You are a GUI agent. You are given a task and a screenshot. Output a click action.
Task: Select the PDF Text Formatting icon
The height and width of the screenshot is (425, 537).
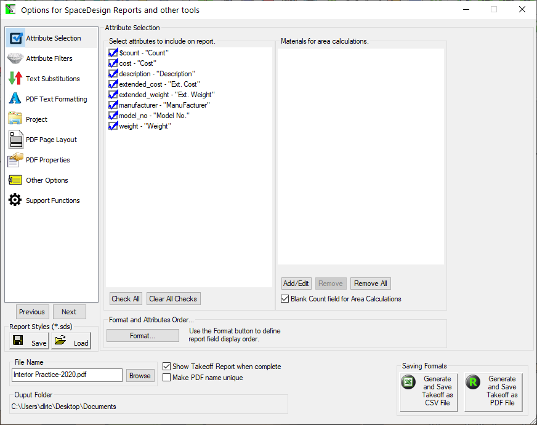coord(15,99)
